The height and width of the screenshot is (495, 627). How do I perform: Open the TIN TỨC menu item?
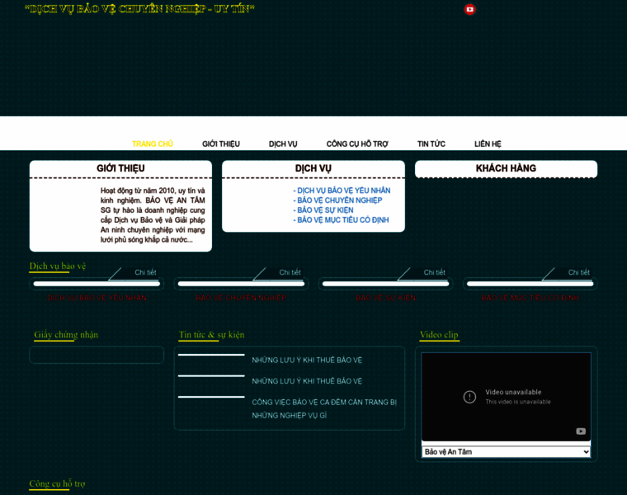(x=431, y=144)
